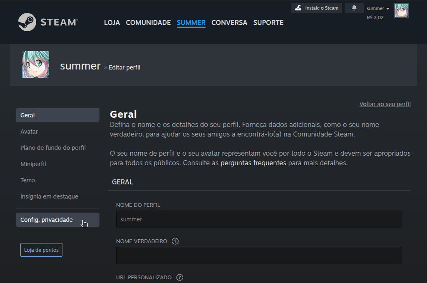Click the Loja de pontos button
This screenshot has height=283, width=427.
coord(41,250)
